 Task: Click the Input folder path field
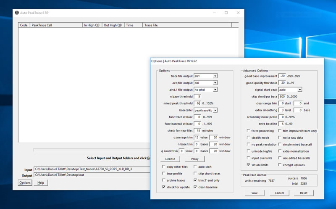pos(92,169)
